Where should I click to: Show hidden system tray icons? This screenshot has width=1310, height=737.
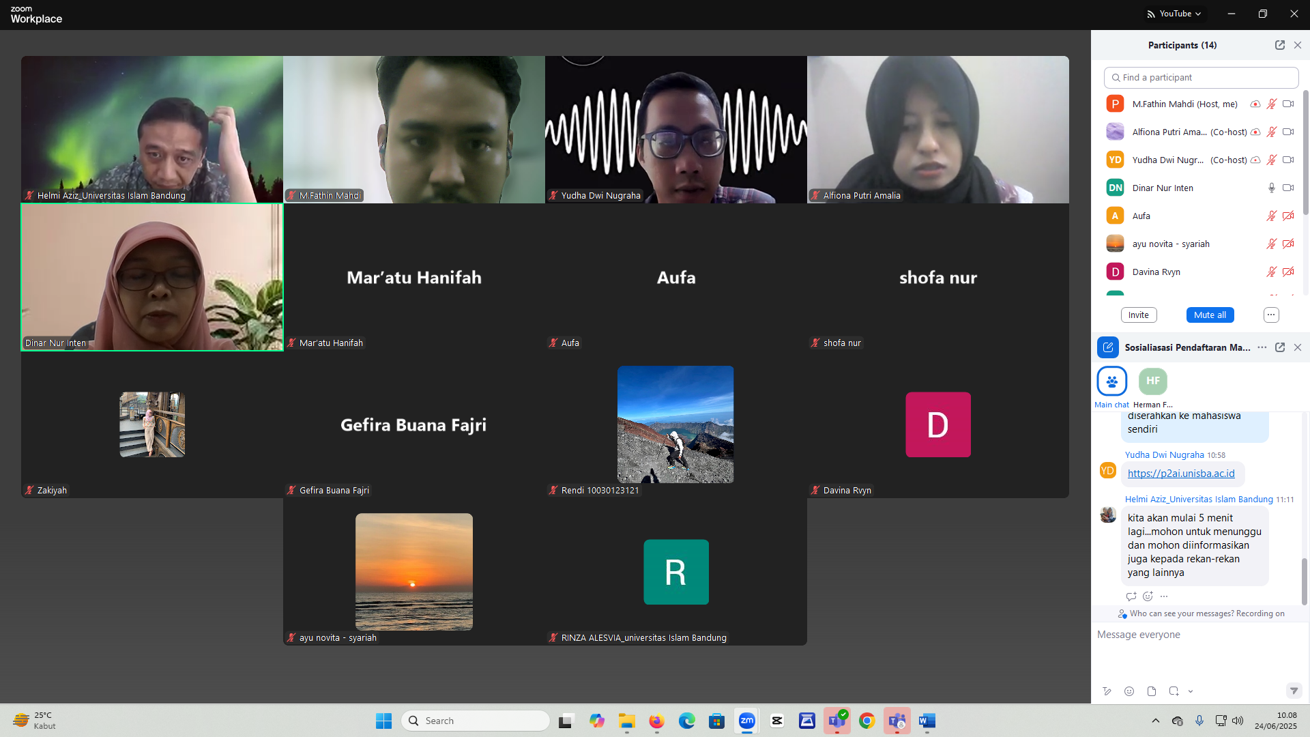[1155, 721]
